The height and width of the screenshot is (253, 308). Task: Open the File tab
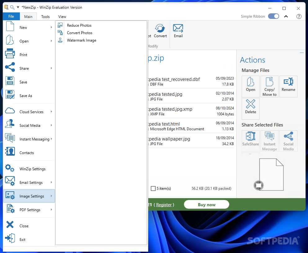11,16
